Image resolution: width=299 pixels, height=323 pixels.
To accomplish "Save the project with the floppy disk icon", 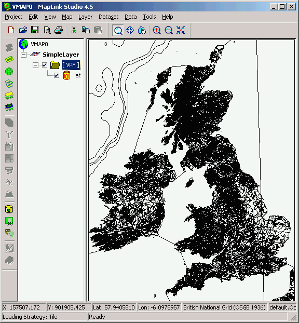I will 35,30.
